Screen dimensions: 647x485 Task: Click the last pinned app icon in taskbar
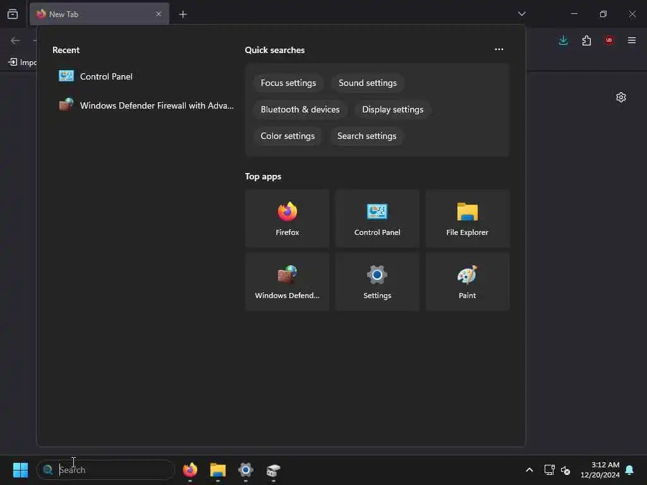(x=273, y=470)
